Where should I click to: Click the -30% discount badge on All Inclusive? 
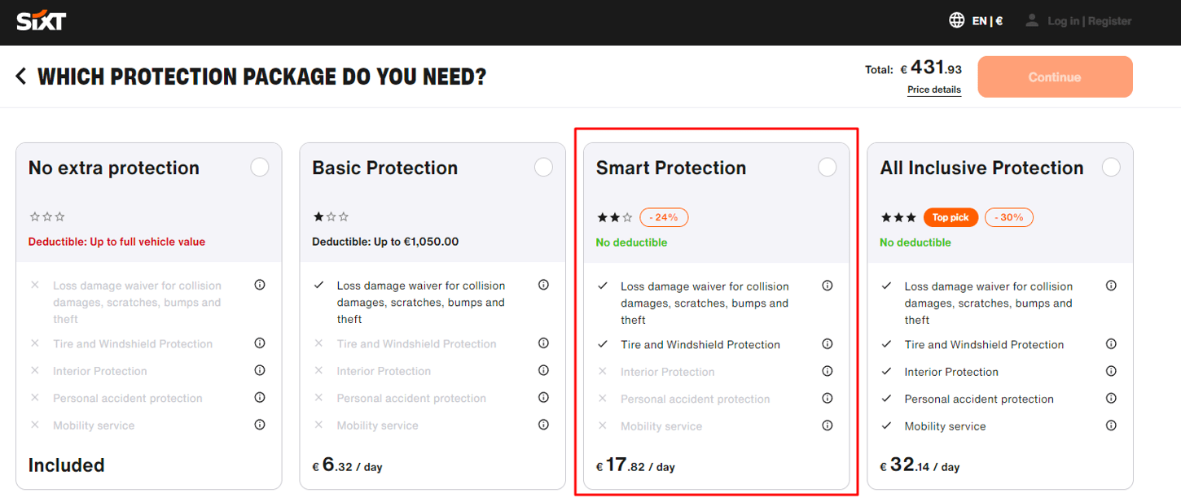[1009, 217]
